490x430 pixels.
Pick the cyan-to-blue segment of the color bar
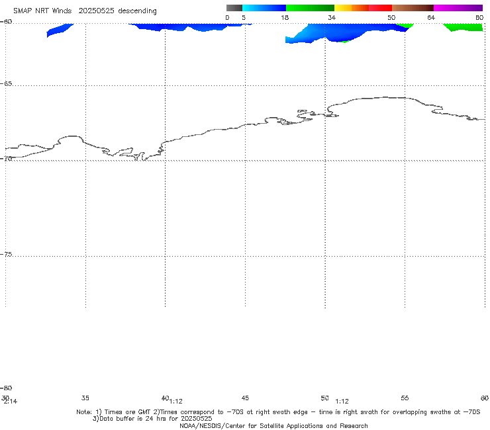tap(264, 8)
